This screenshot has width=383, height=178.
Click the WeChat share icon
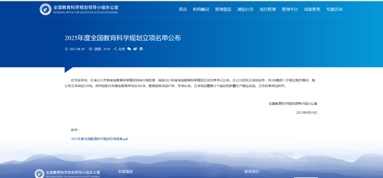point(129,49)
